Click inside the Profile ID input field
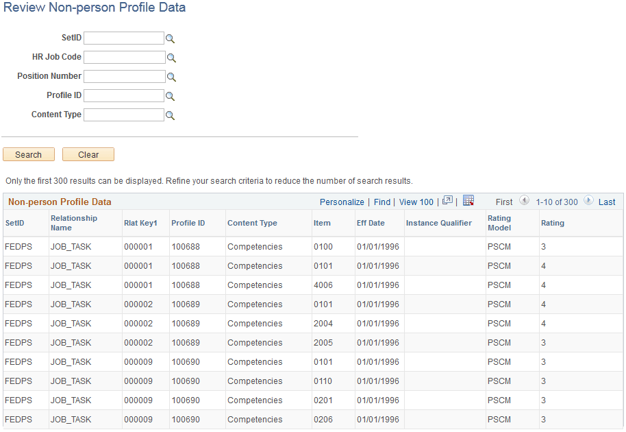The width and height of the screenshot is (626, 432). pos(124,95)
